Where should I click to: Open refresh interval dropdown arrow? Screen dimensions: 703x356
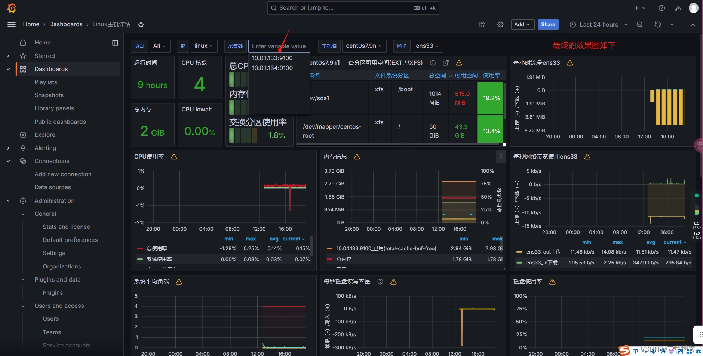[x=672, y=25]
